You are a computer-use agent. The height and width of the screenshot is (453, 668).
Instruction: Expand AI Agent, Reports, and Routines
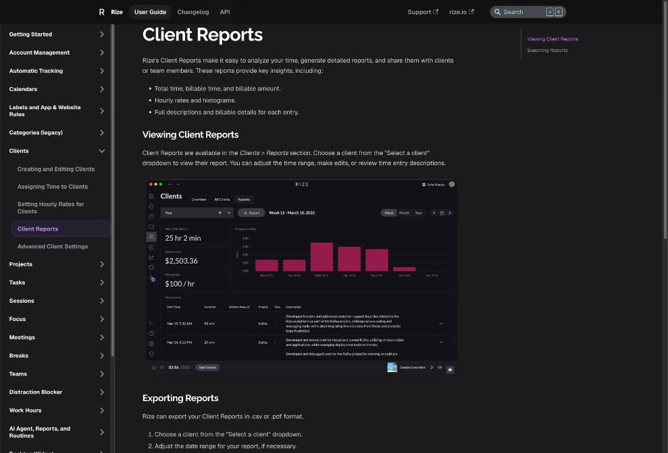pos(57,432)
